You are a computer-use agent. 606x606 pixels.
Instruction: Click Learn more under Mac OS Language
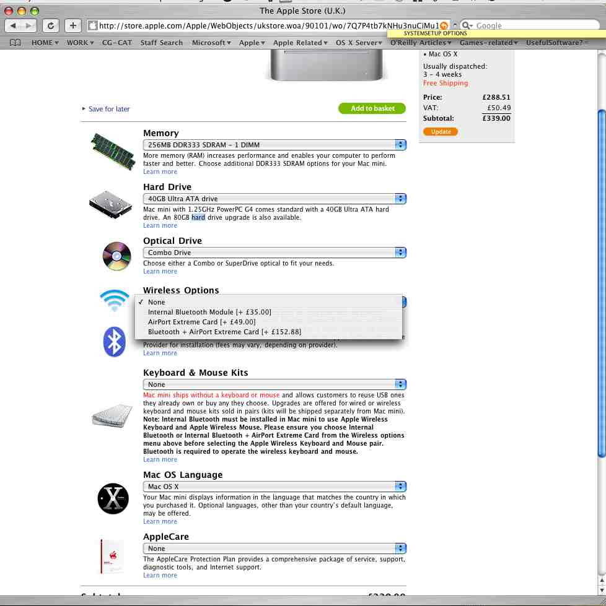(x=160, y=521)
